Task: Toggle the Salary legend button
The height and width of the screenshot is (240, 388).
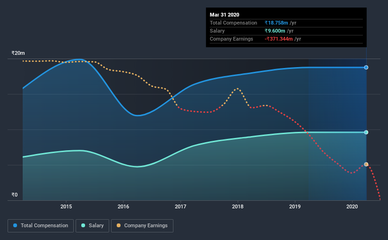Action: click(92, 226)
